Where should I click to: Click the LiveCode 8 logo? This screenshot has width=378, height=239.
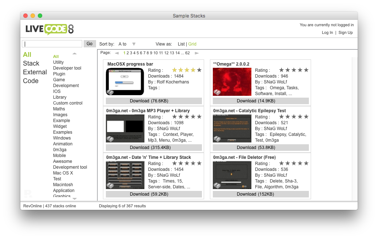coord(49,29)
